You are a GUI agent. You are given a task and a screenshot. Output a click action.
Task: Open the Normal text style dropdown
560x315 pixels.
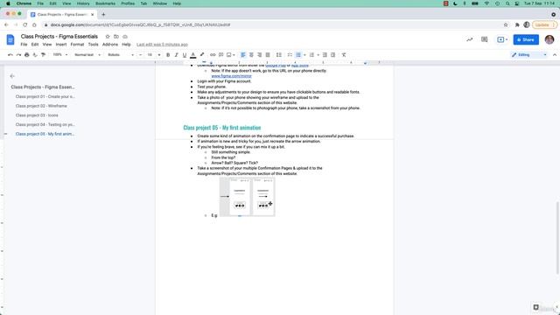click(x=87, y=54)
